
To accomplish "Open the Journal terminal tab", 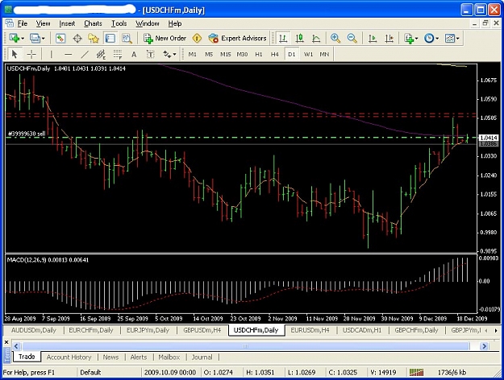I will [202, 357].
